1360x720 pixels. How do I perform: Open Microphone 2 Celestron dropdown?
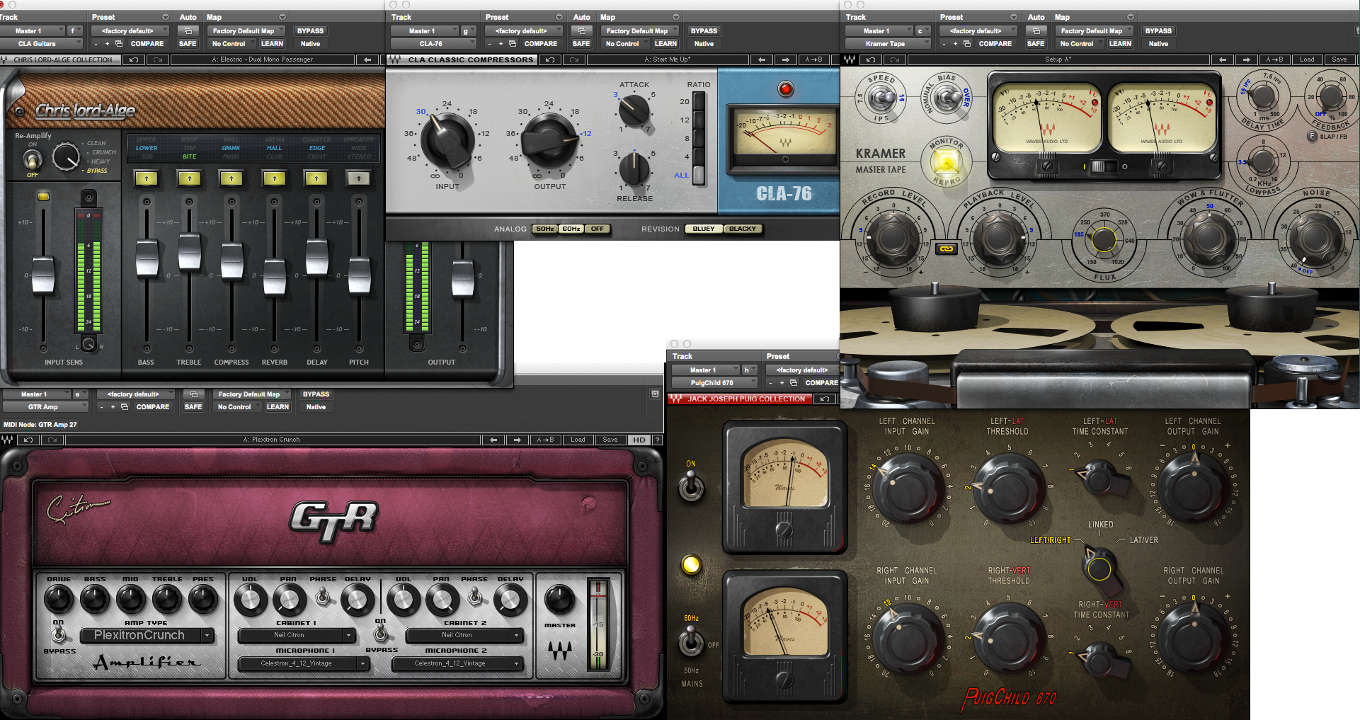point(457,663)
